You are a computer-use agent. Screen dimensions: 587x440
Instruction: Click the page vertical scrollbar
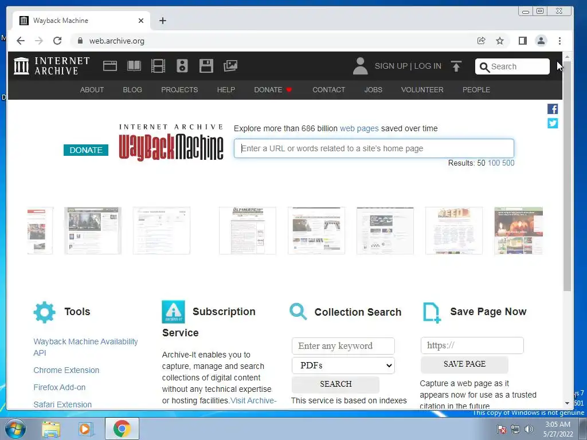click(x=567, y=176)
